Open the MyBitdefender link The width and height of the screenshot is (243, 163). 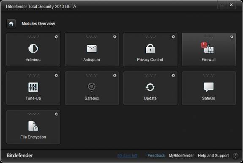(181, 155)
